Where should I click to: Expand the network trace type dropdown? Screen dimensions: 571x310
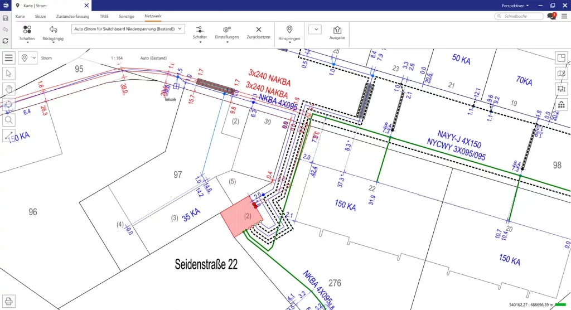click(x=128, y=29)
